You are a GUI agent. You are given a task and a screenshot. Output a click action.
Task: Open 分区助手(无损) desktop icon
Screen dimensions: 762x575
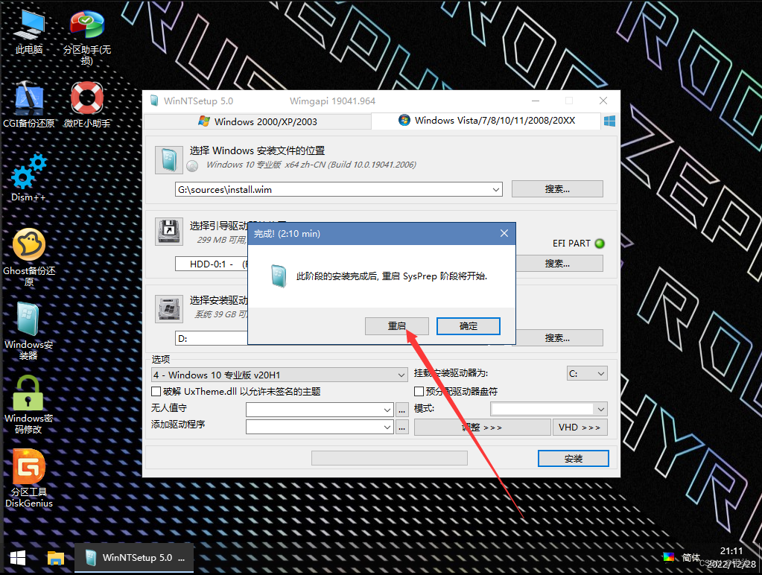86,37
